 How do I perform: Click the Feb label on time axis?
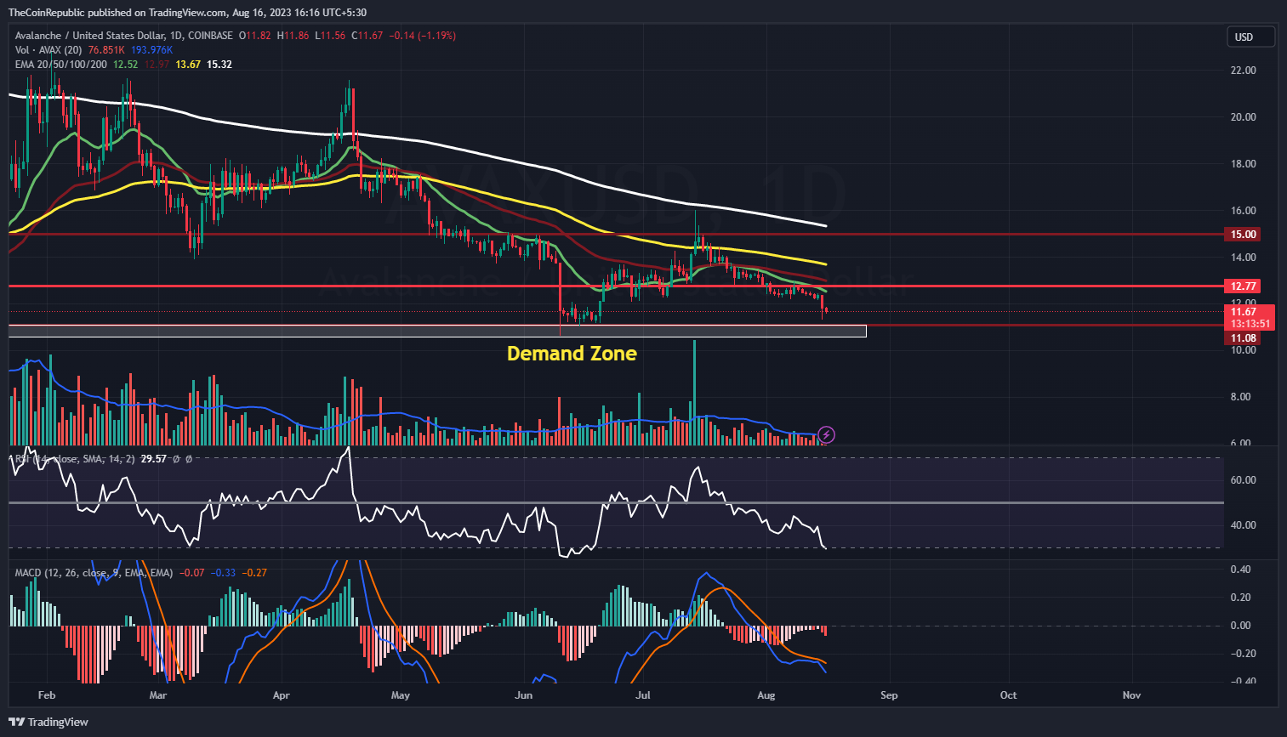(x=47, y=695)
